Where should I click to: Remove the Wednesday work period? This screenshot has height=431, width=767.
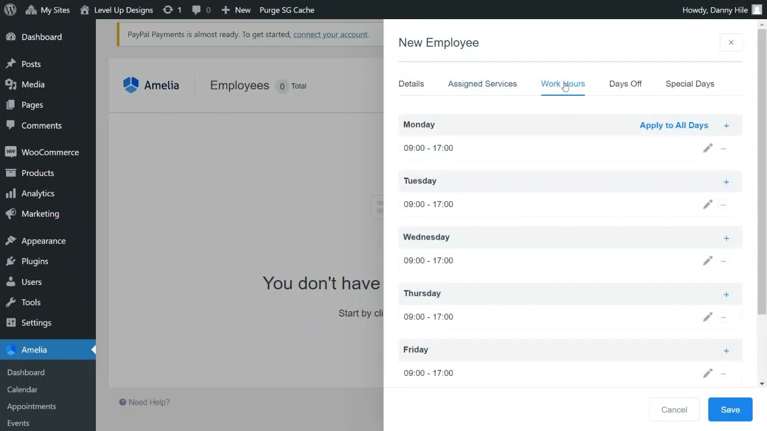[x=723, y=261]
